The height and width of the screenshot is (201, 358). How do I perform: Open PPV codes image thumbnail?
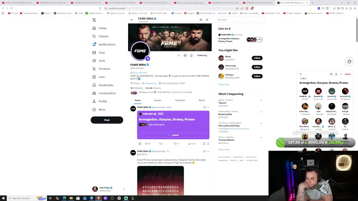click(161, 181)
